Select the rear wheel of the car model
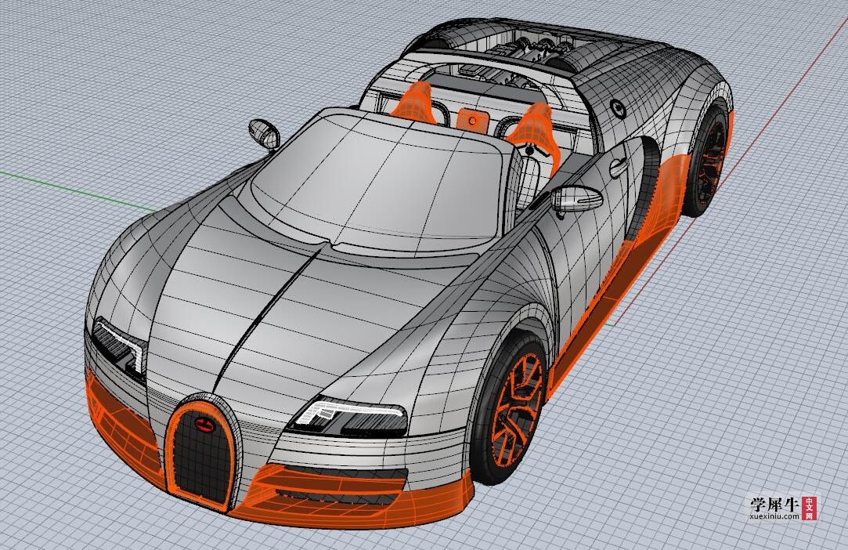 coord(707,157)
